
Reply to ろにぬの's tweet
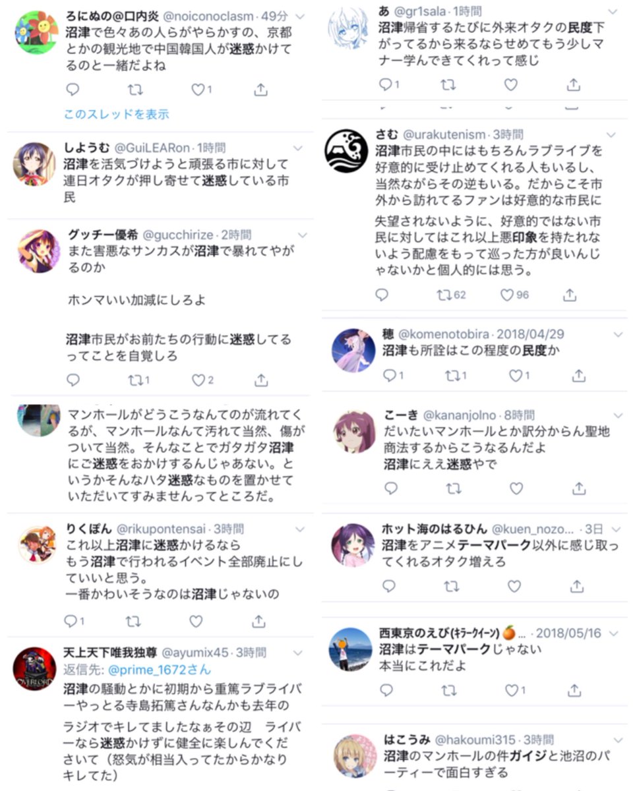73,90
